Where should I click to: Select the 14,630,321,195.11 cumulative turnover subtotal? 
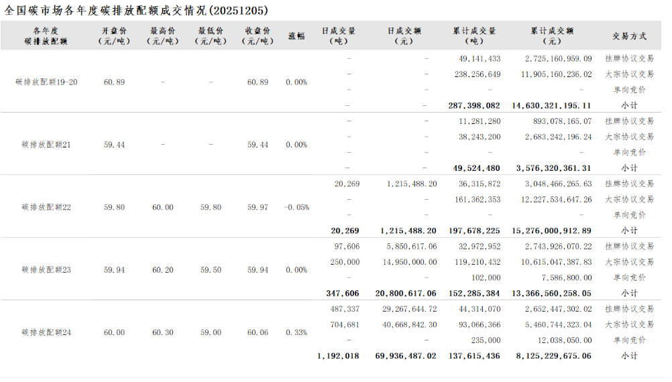pos(551,105)
